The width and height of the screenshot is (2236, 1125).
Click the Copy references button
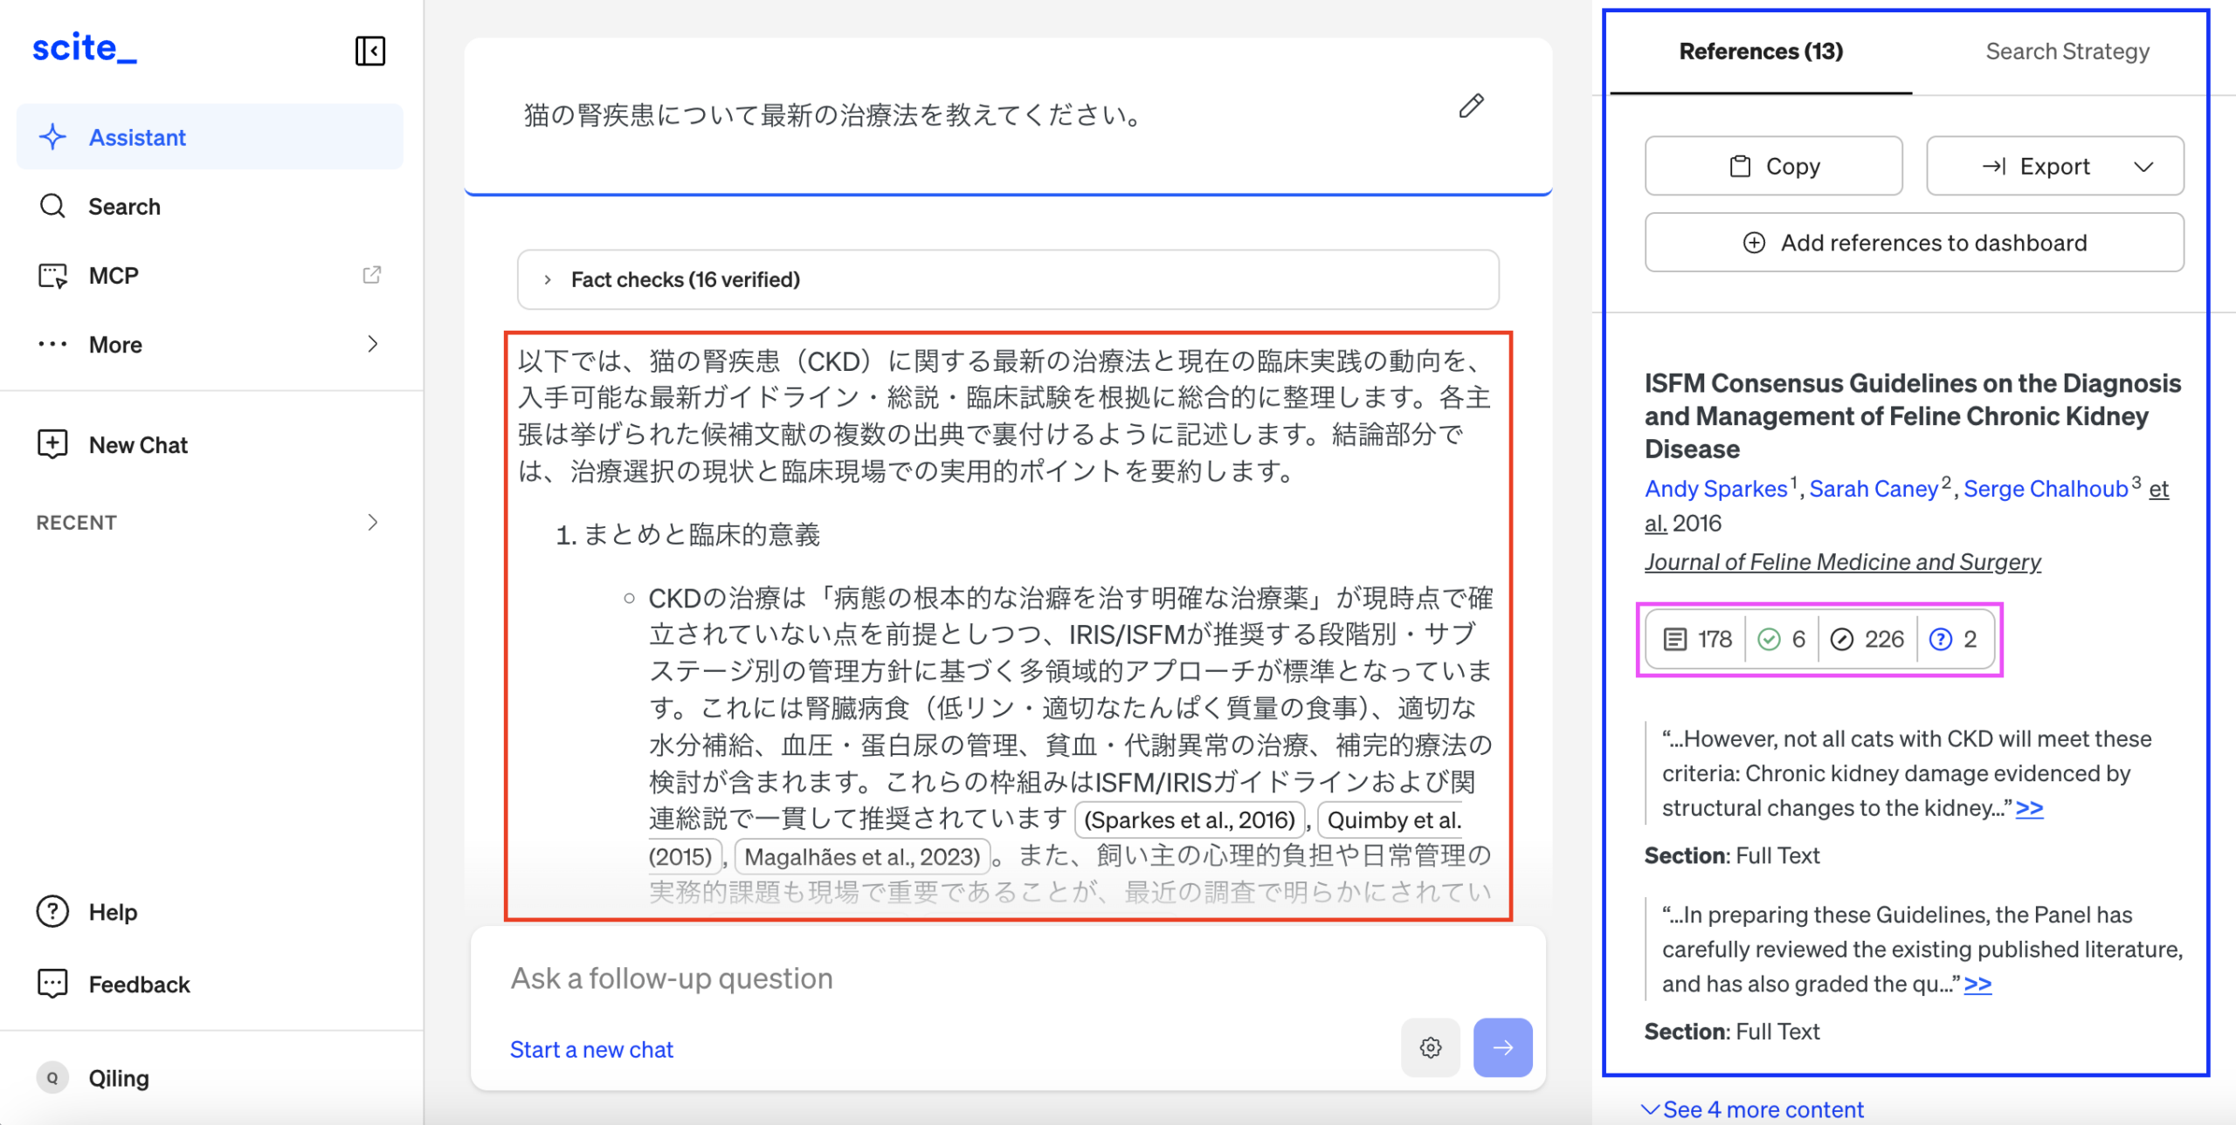1773,166
